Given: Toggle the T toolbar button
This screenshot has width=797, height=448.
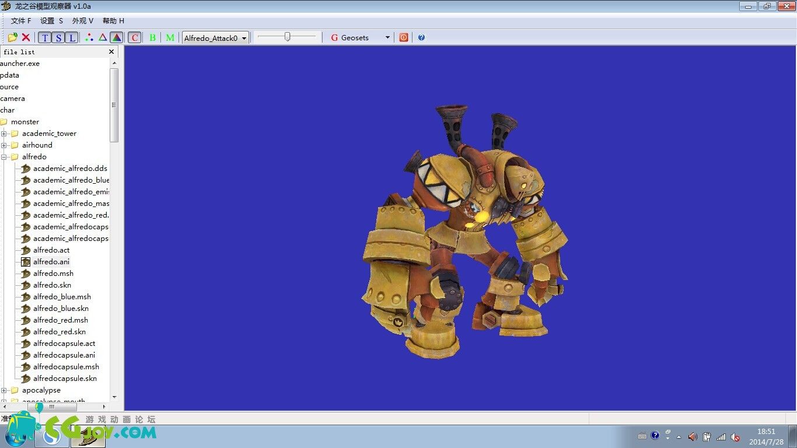Looking at the screenshot, I should pyautogui.click(x=45, y=38).
